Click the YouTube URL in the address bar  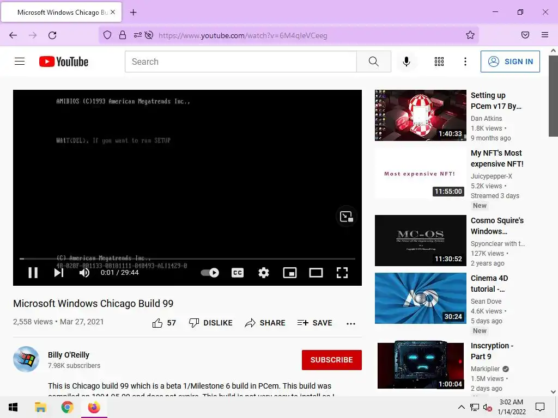[x=242, y=35]
